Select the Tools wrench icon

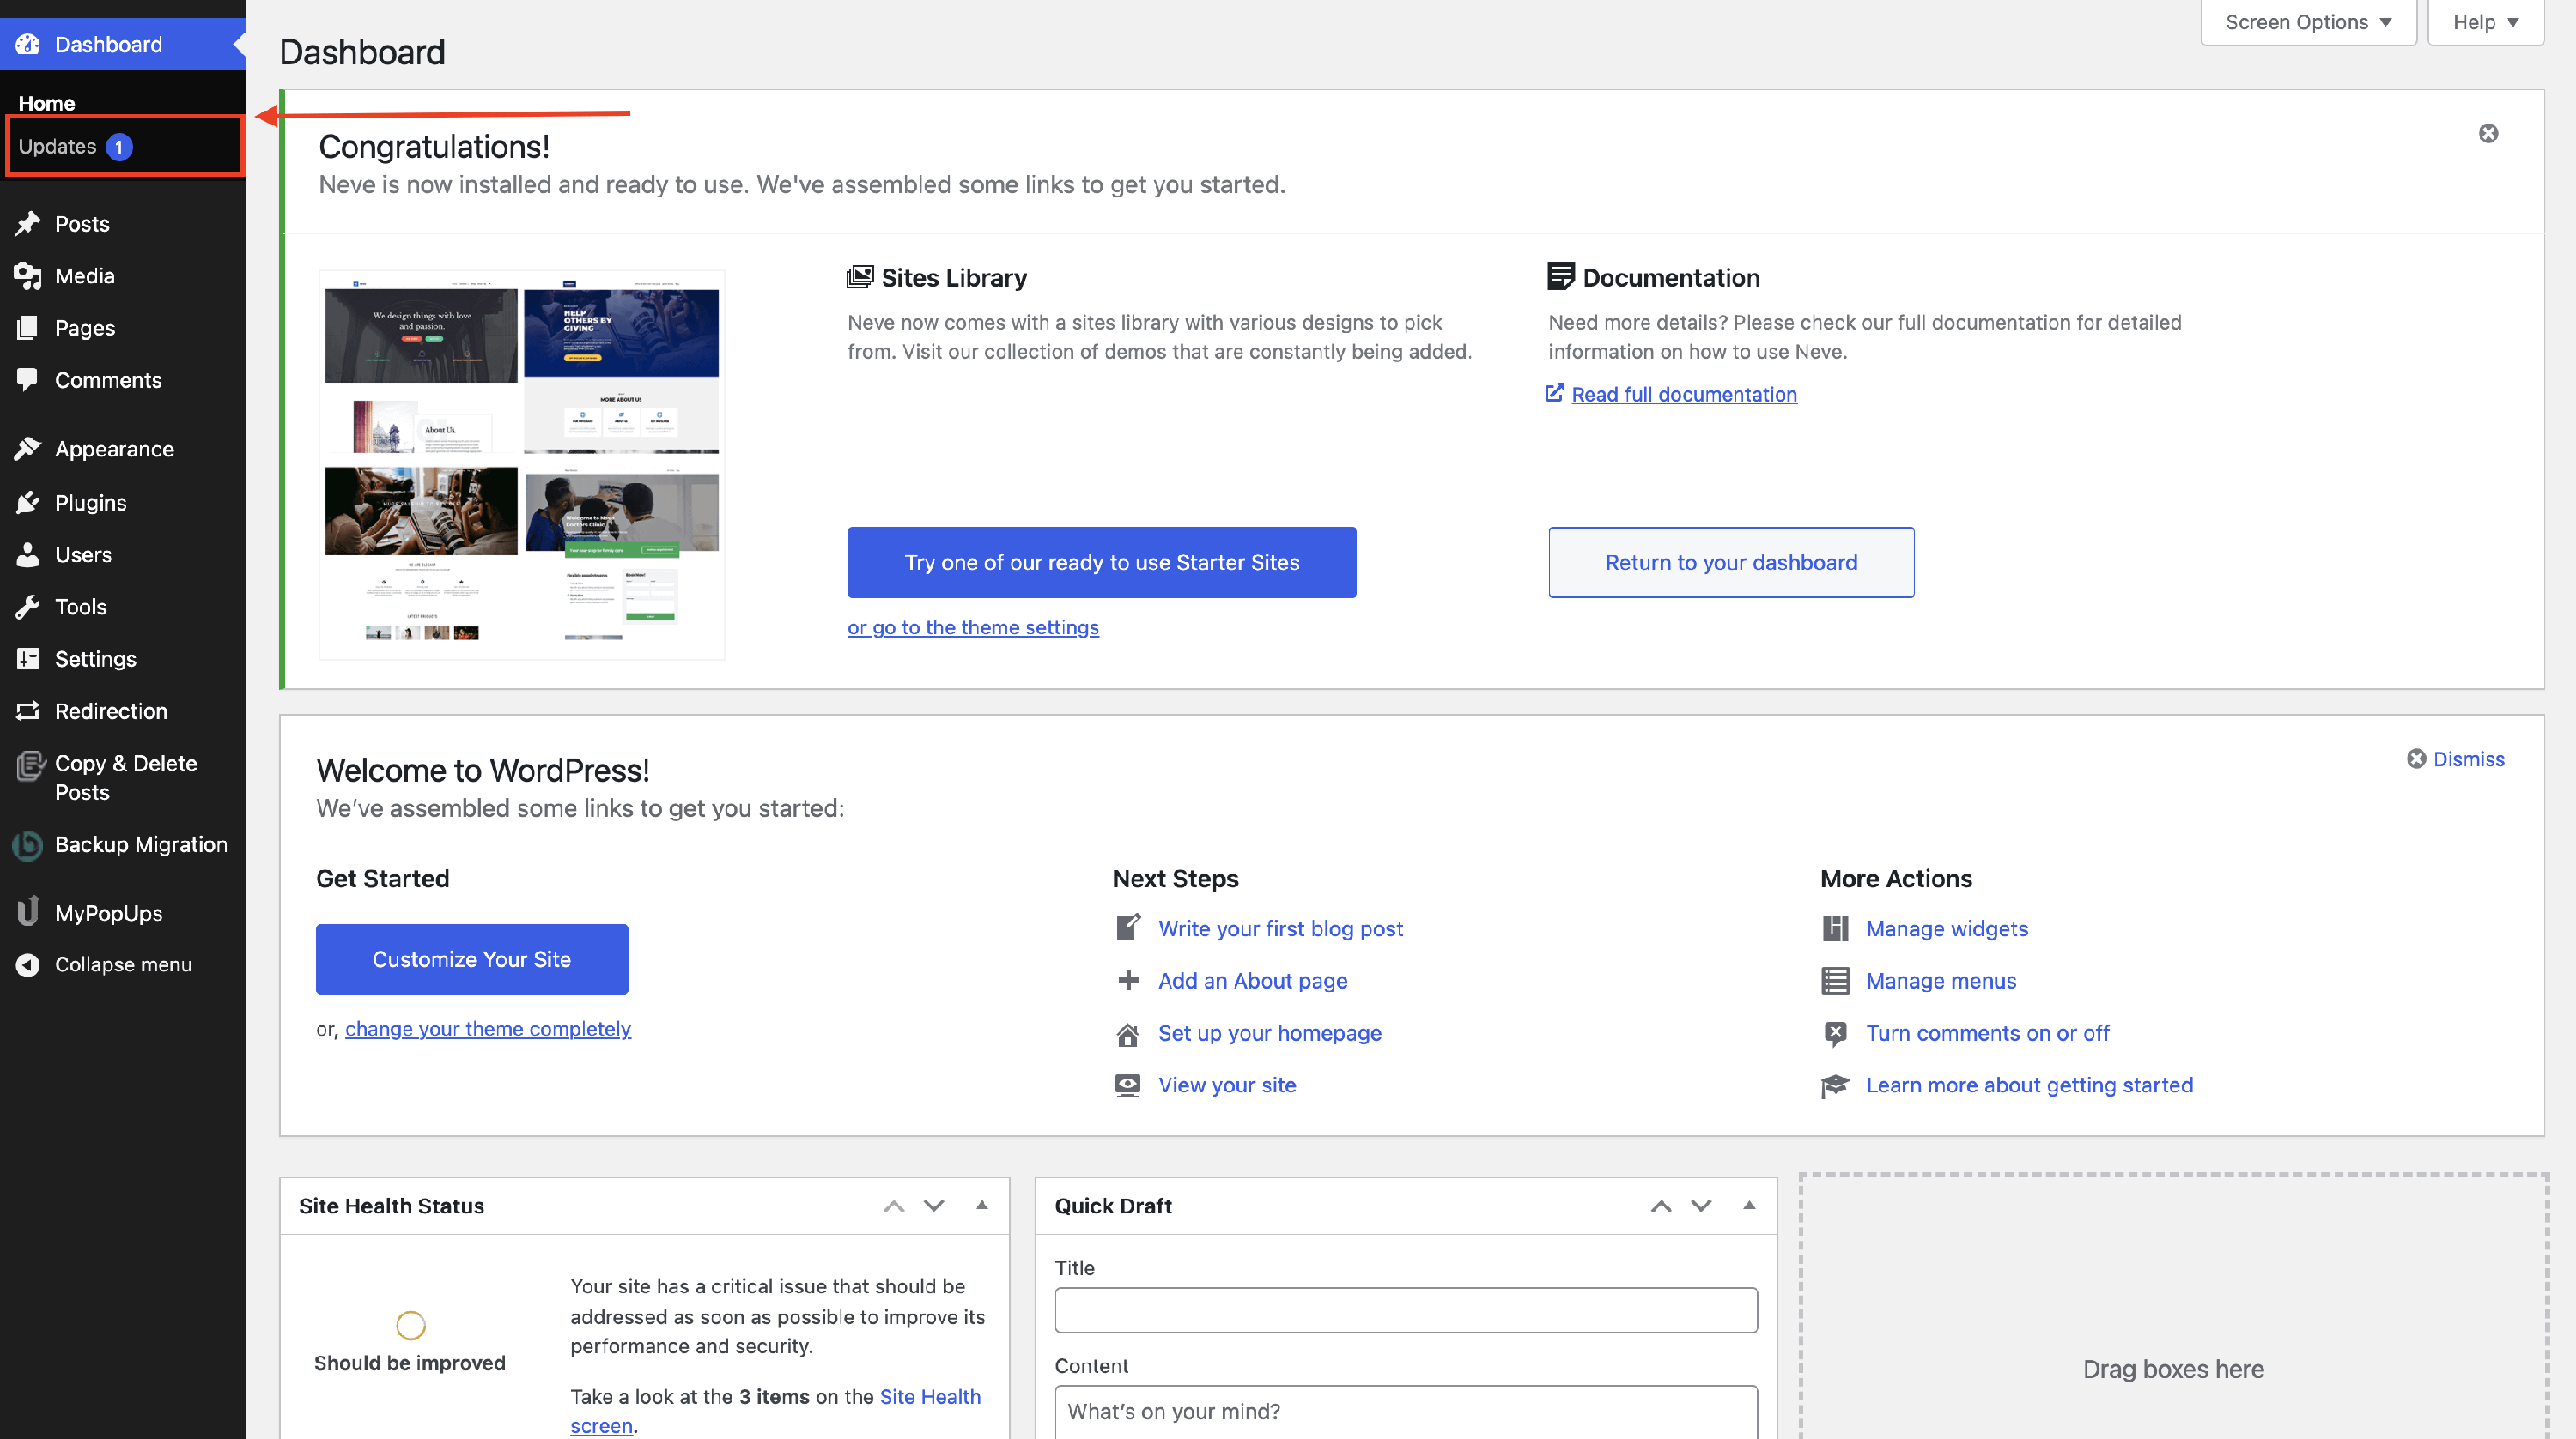coord(27,607)
